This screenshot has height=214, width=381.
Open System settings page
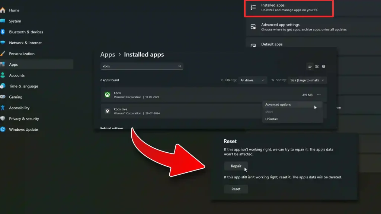15,21
